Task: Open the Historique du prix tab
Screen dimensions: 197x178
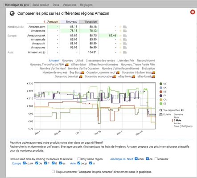Action: click(17, 5)
